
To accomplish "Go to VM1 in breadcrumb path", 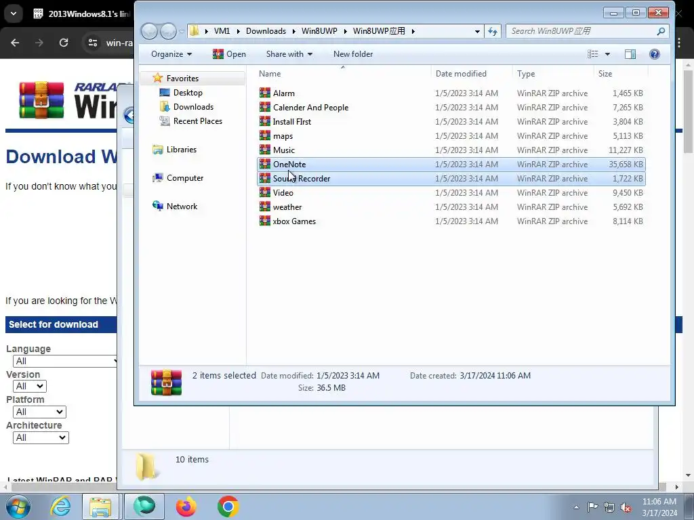I will coord(222,31).
